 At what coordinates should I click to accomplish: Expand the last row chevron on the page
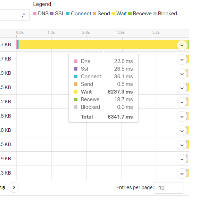(x=182, y=174)
